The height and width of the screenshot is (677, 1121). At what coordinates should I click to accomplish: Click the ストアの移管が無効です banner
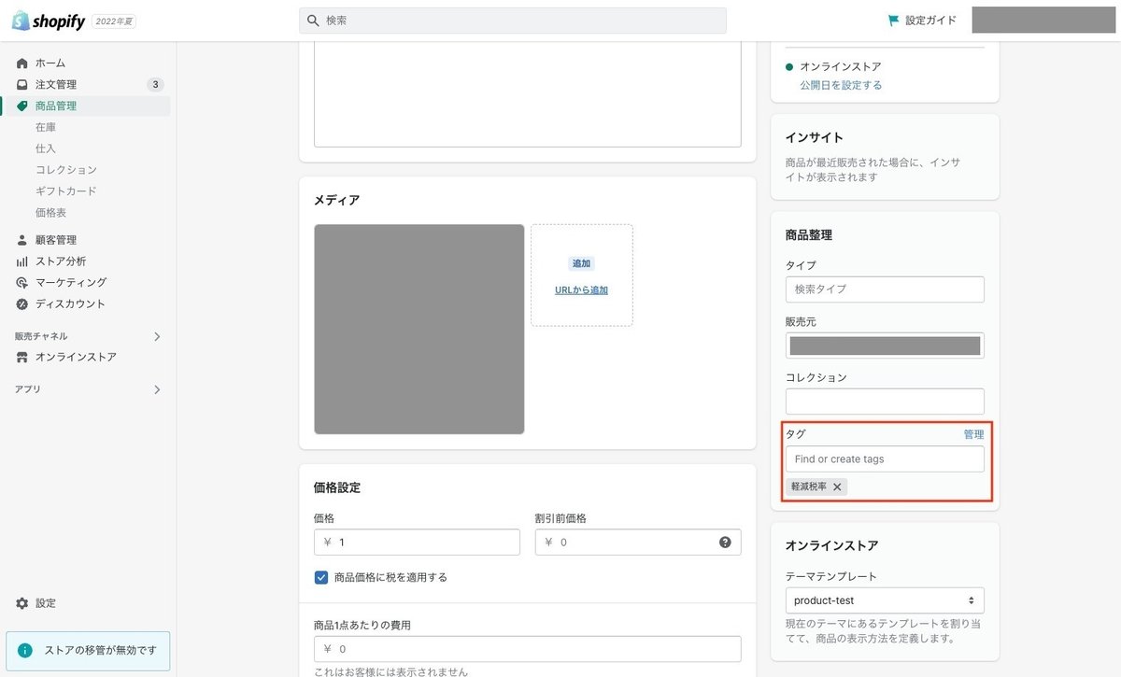(x=88, y=651)
